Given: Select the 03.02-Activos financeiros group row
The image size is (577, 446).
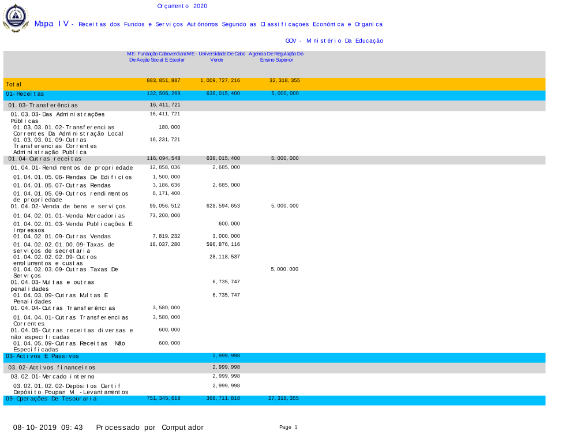Looking at the screenshot, I should click(52, 368).
